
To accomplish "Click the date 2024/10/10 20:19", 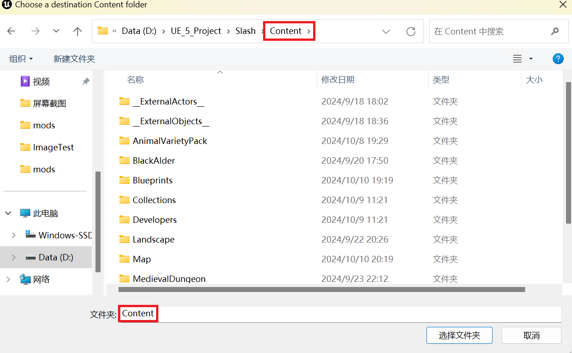I will pyautogui.click(x=357, y=259).
